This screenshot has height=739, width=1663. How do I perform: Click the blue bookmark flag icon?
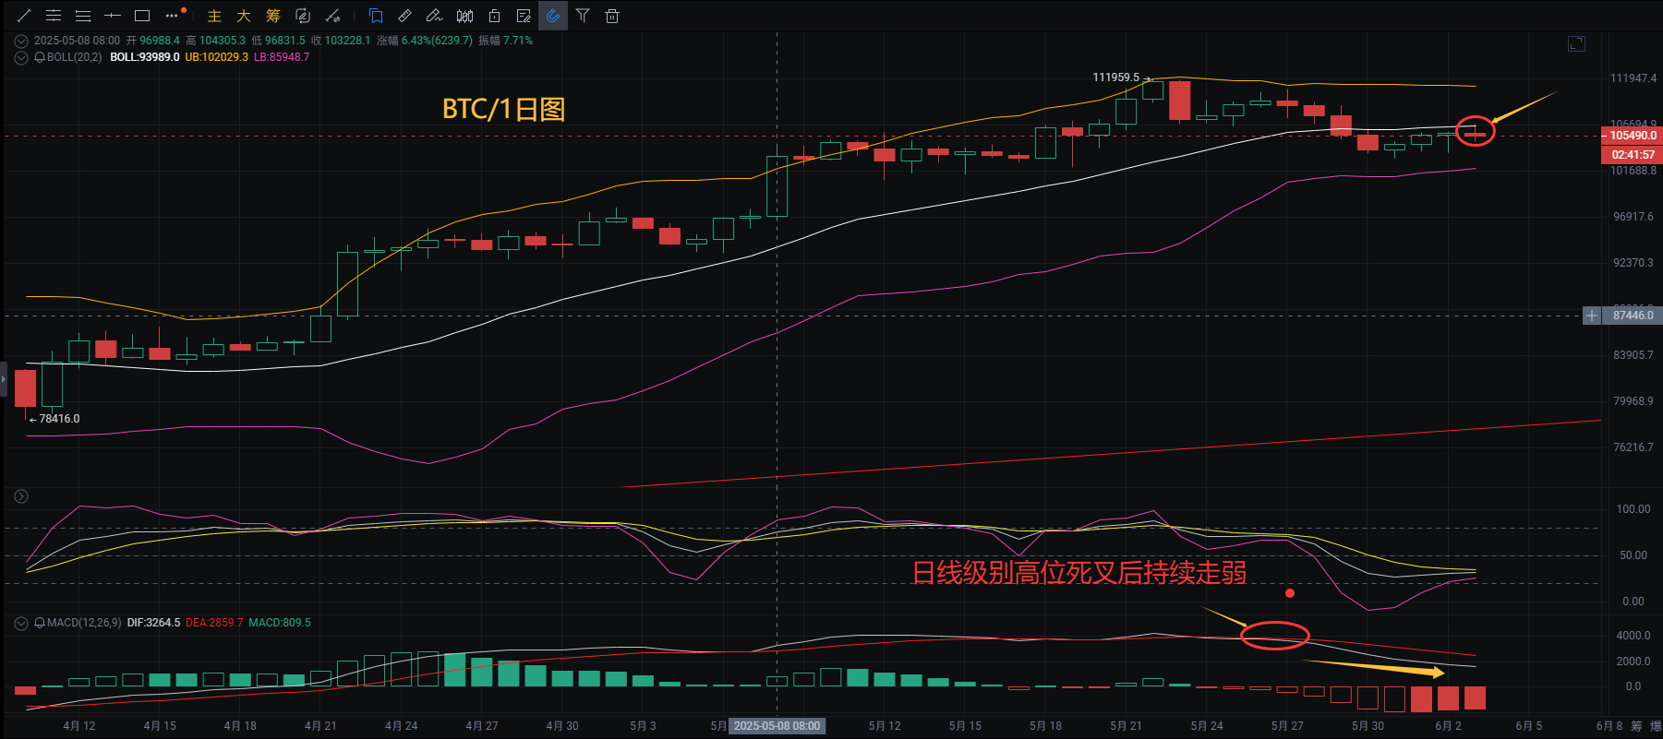[376, 16]
